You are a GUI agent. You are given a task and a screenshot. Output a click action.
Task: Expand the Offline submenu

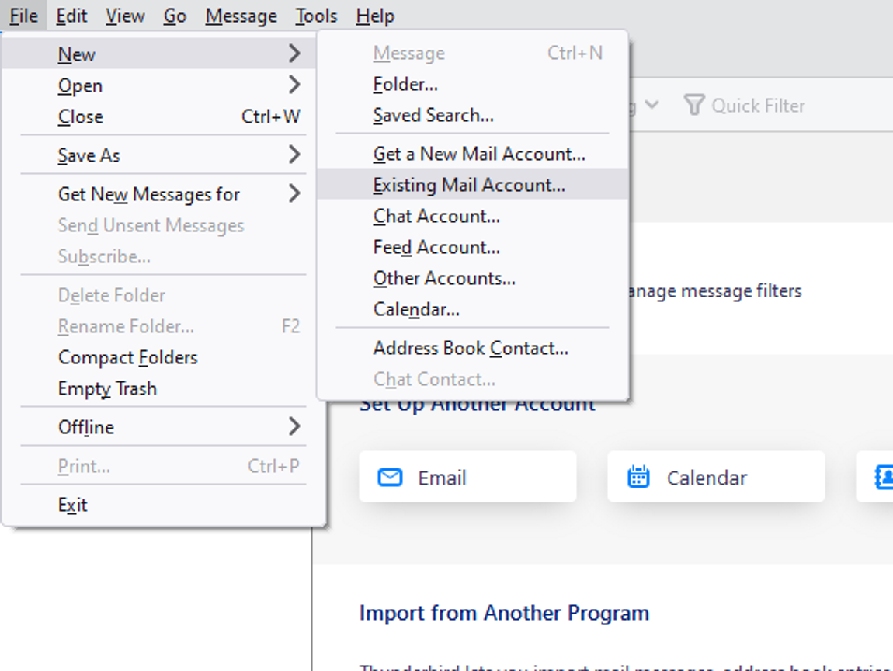pyautogui.click(x=294, y=427)
